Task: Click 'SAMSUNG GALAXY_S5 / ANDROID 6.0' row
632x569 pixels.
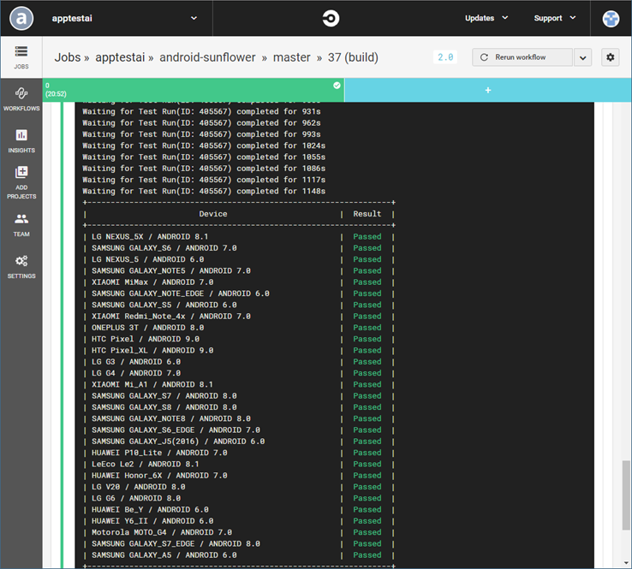Action: (x=239, y=305)
